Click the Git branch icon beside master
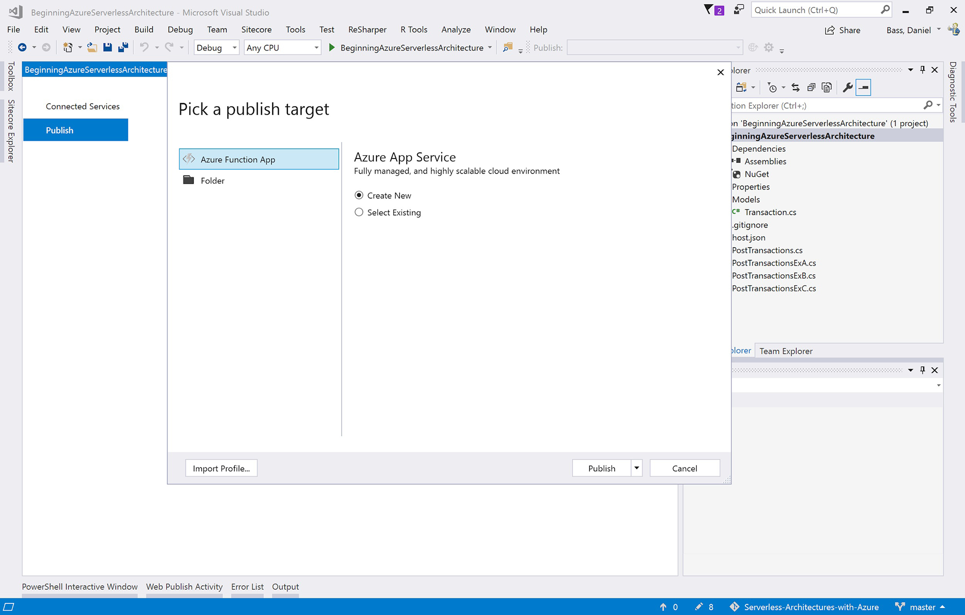 point(900,607)
